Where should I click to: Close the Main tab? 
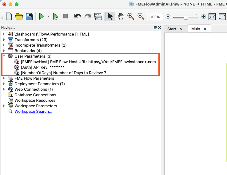[x=205, y=29]
